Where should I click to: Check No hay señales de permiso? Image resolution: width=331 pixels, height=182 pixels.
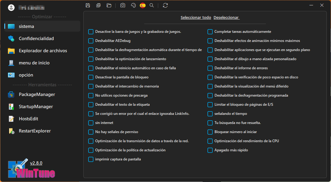point(91,132)
